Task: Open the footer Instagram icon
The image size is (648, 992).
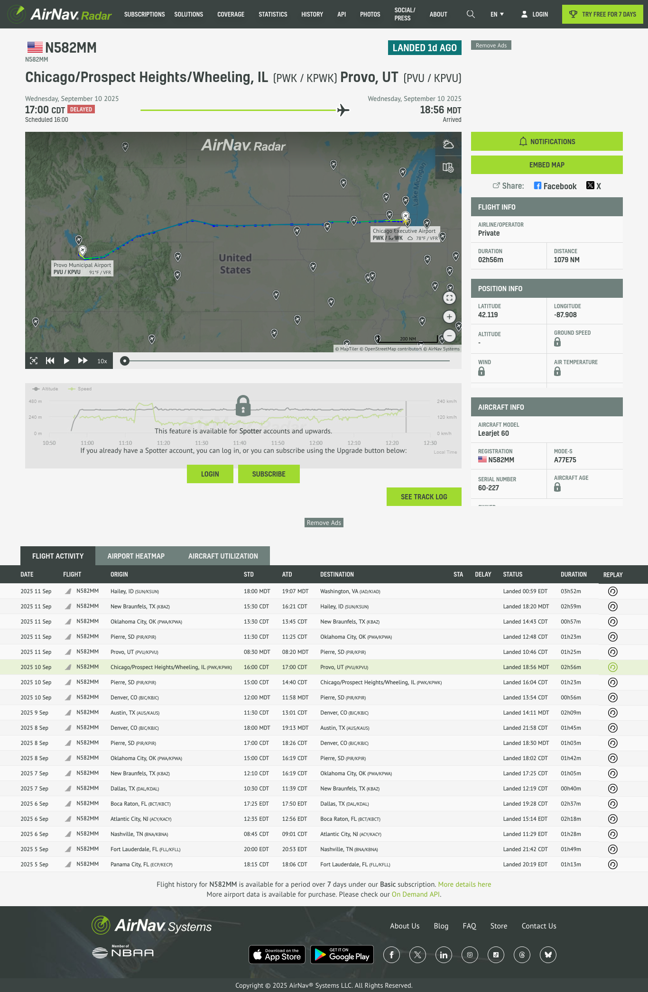Action: coord(470,955)
